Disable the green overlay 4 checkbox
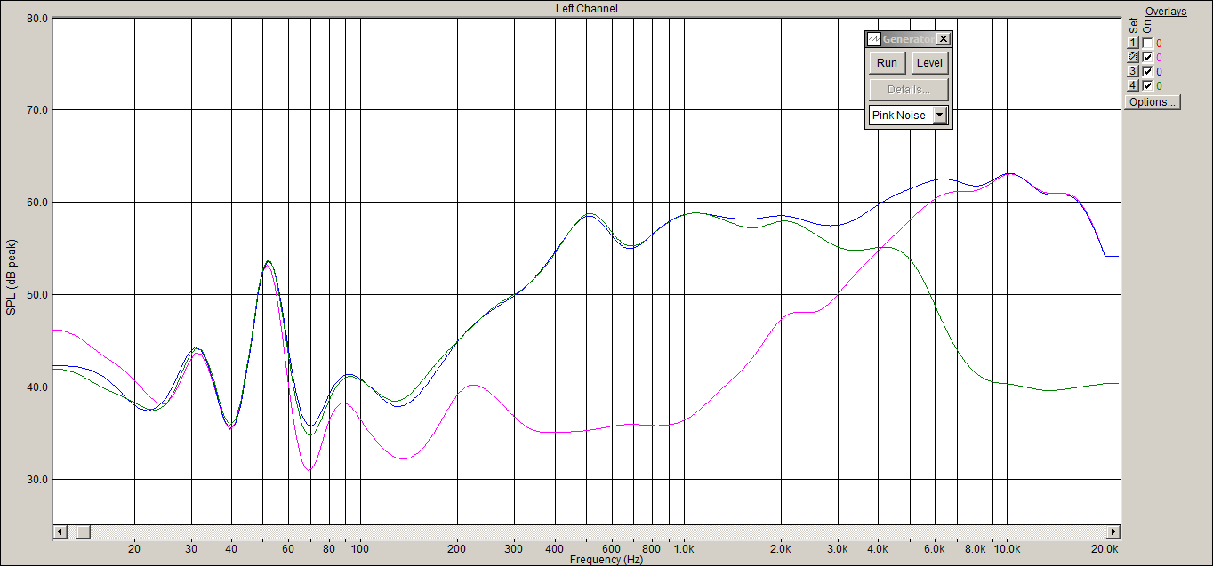The width and height of the screenshot is (1213, 566). 1147,85
